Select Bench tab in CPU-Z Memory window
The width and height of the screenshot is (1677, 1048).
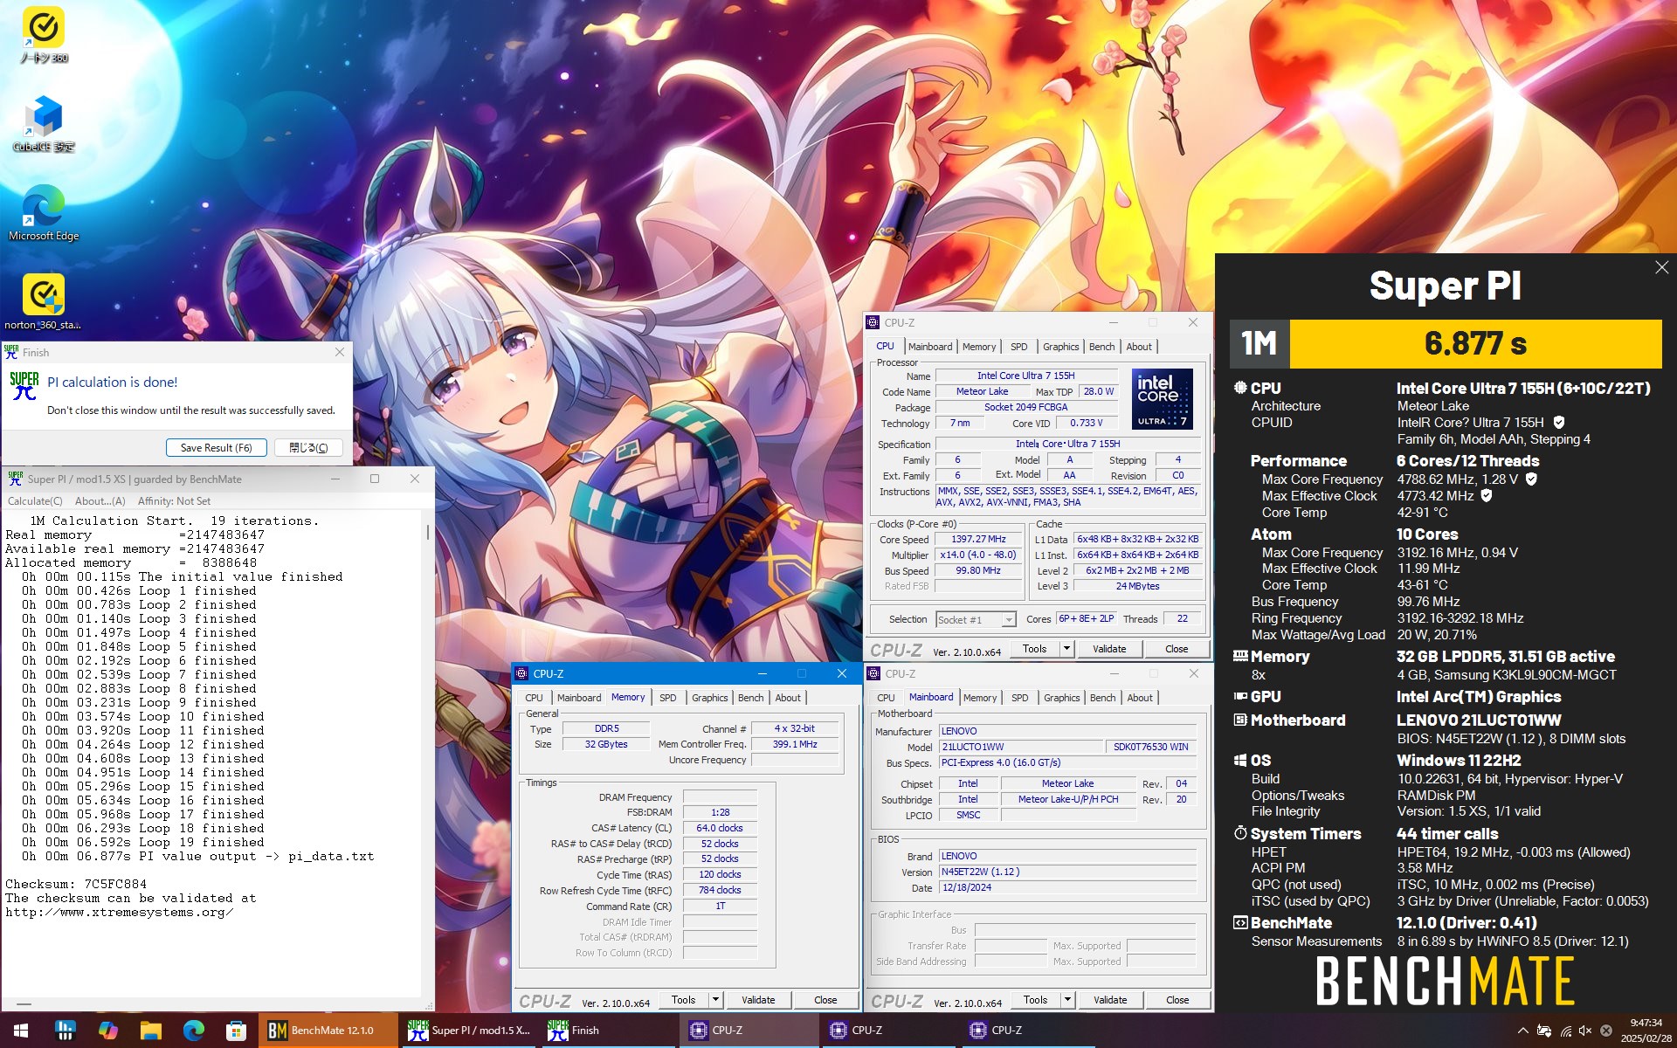[751, 698]
